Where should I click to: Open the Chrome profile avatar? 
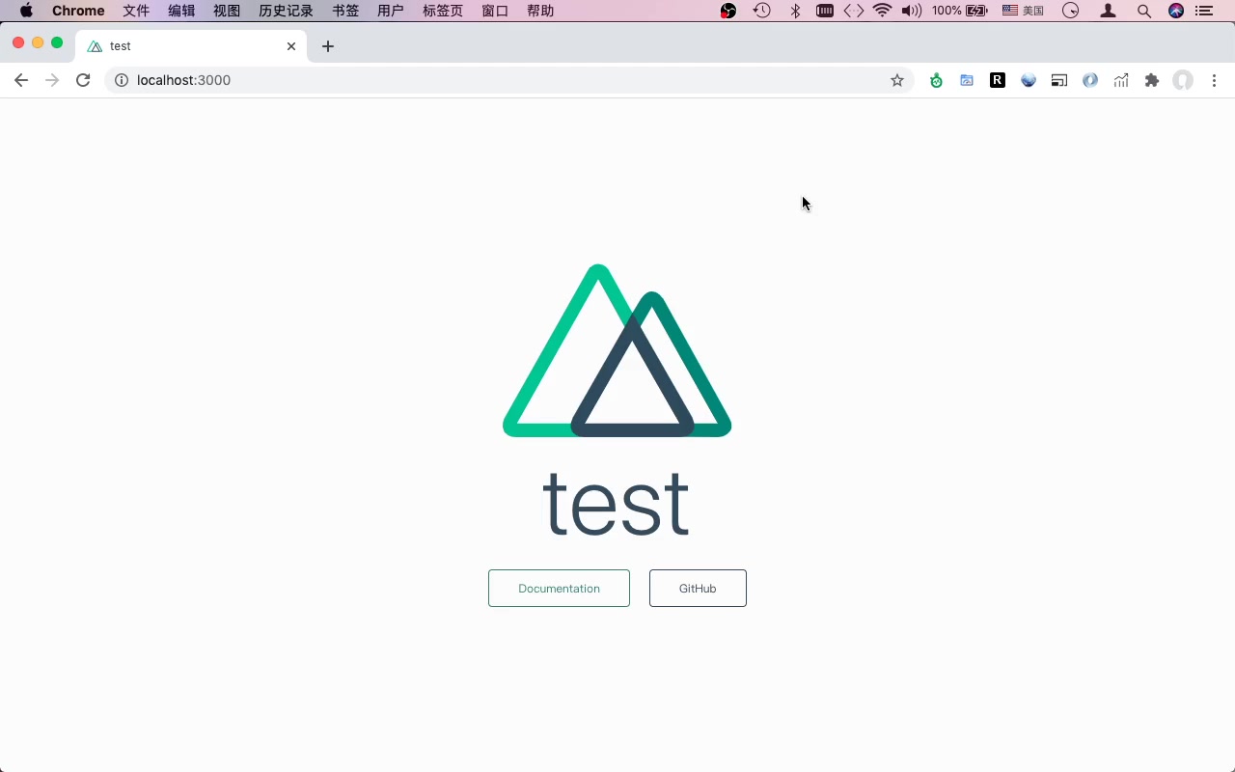click(x=1183, y=80)
